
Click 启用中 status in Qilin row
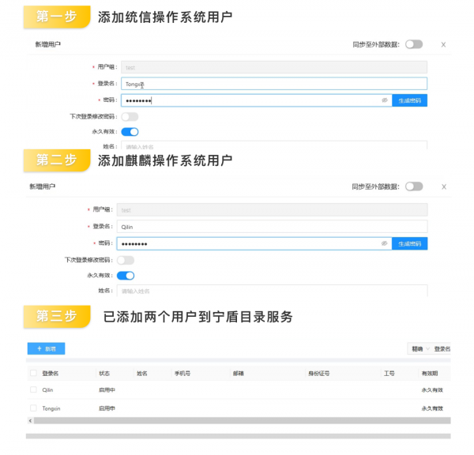(x=107, y=390)
